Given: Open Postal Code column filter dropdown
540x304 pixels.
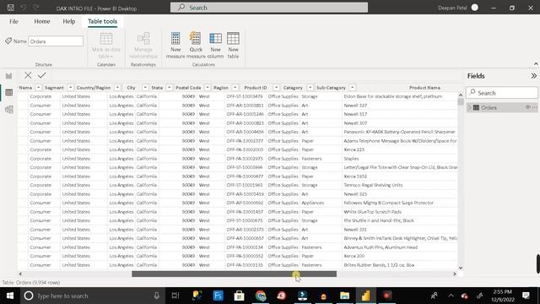Looking at the screenshot, I should pyautogui.click(x=208, y=88).
